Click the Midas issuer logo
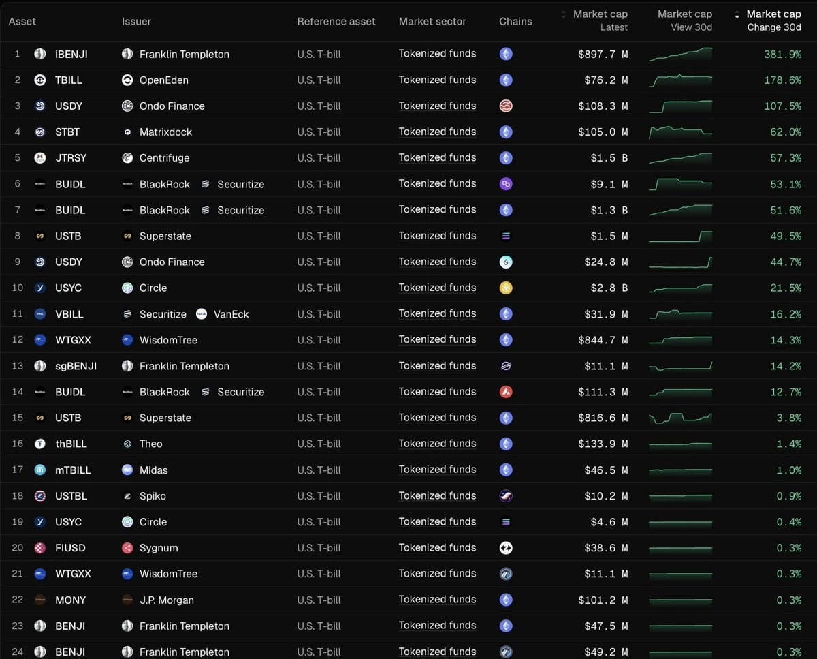This screenshot has height=659, width=817. click(x=127, y=470)
